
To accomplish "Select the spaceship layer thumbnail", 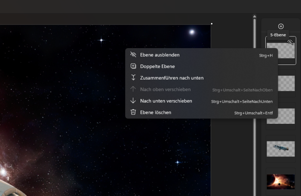I will coord(281,148).
